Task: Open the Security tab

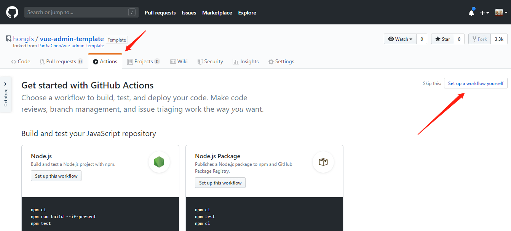Action: [x=210, y=61]
